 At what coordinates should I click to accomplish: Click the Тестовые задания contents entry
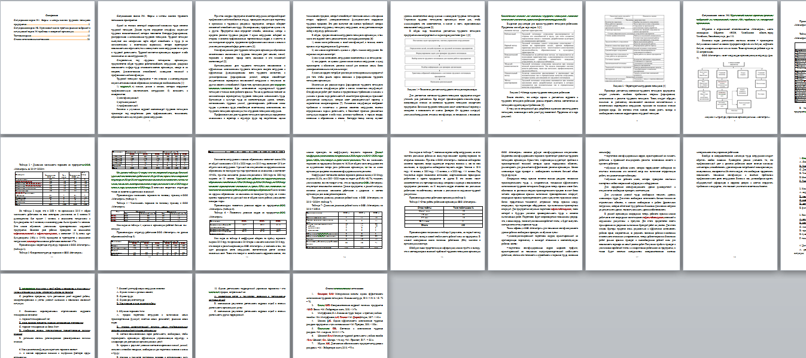52,36
